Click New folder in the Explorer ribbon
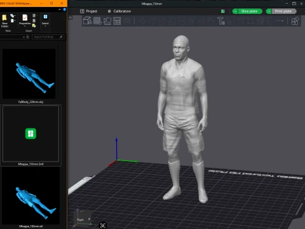305x229 pixels. click(x=4, y=21)
